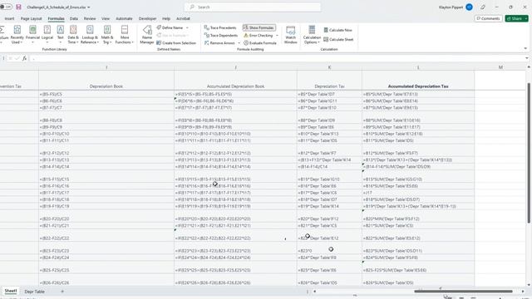Switch to the Data ribbon tab
Viewport: 532px width, 299px height.
coord(74,18)
